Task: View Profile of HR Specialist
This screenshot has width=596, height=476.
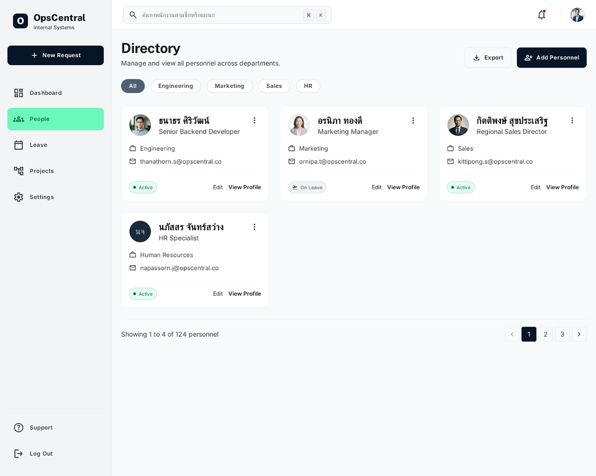Action: [245, 294]
